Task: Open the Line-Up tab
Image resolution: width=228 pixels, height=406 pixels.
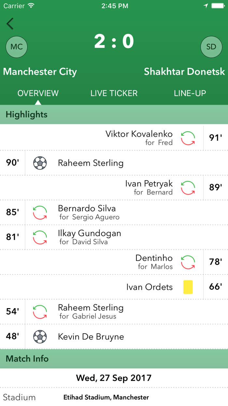Action: [x=190, y=93]
